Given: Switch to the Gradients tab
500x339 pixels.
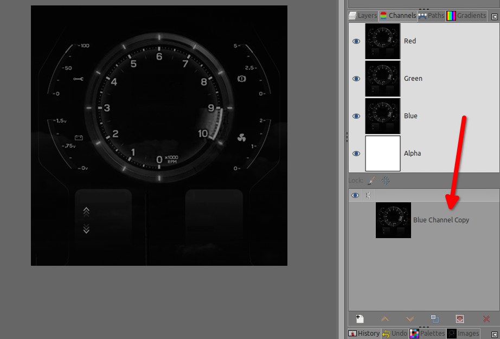Looking at the screenshot, I should click(x=466, y=16).
